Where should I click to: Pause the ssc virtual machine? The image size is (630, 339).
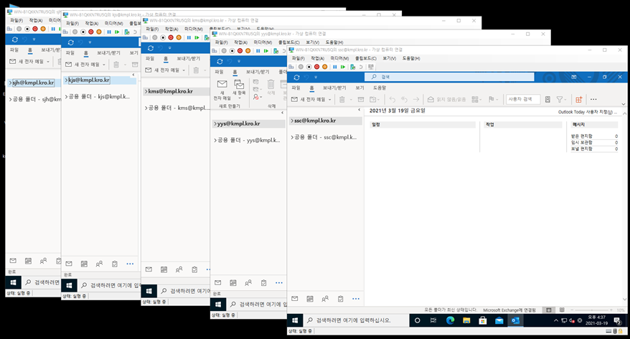tap(334, 67)
